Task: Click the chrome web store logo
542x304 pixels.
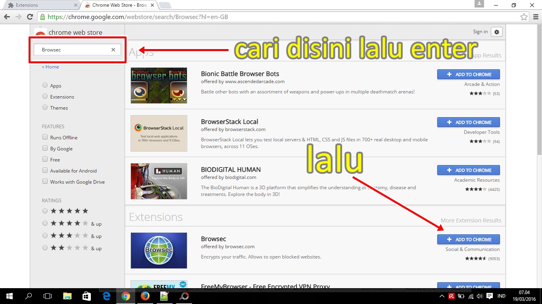Action: point(68,32)
